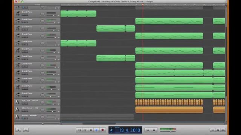Click the go to beginning transport button
Screen dimensions: 241x135
point(91,130)
